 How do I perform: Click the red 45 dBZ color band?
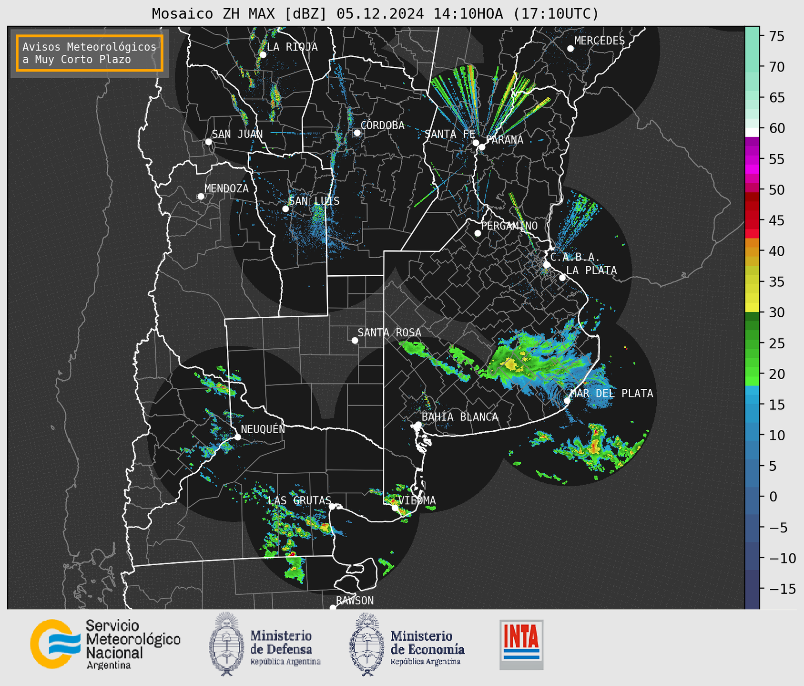pos(752,220)
